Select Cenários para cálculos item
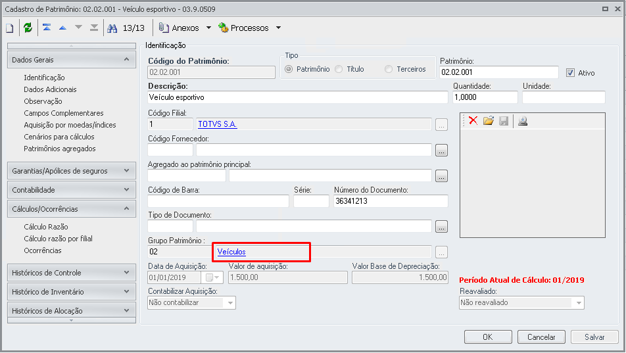Viewport: 626px width, 353px height. (x=59, y=137)
